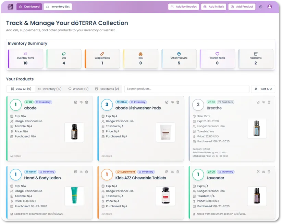
Task: Click the Add by Receipt button
Action: (x=183, y=7)
